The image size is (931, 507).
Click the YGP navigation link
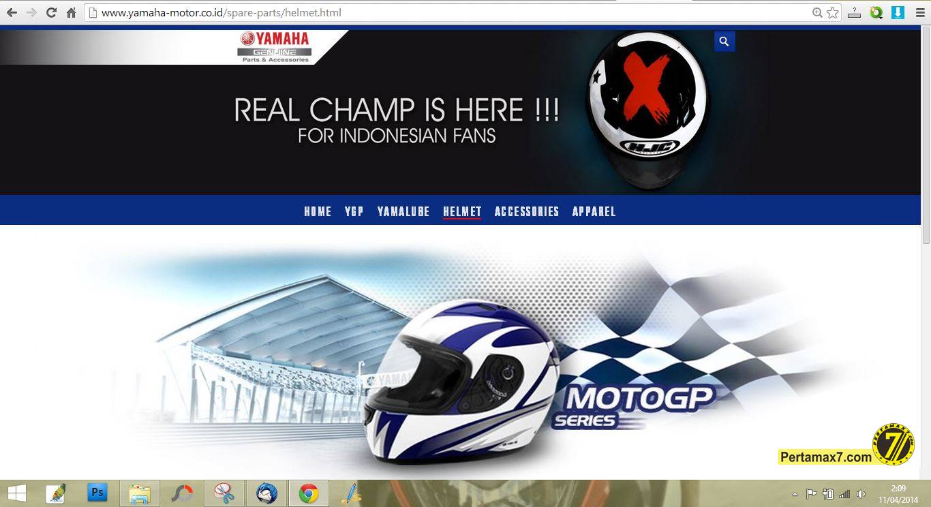(354, 211)
